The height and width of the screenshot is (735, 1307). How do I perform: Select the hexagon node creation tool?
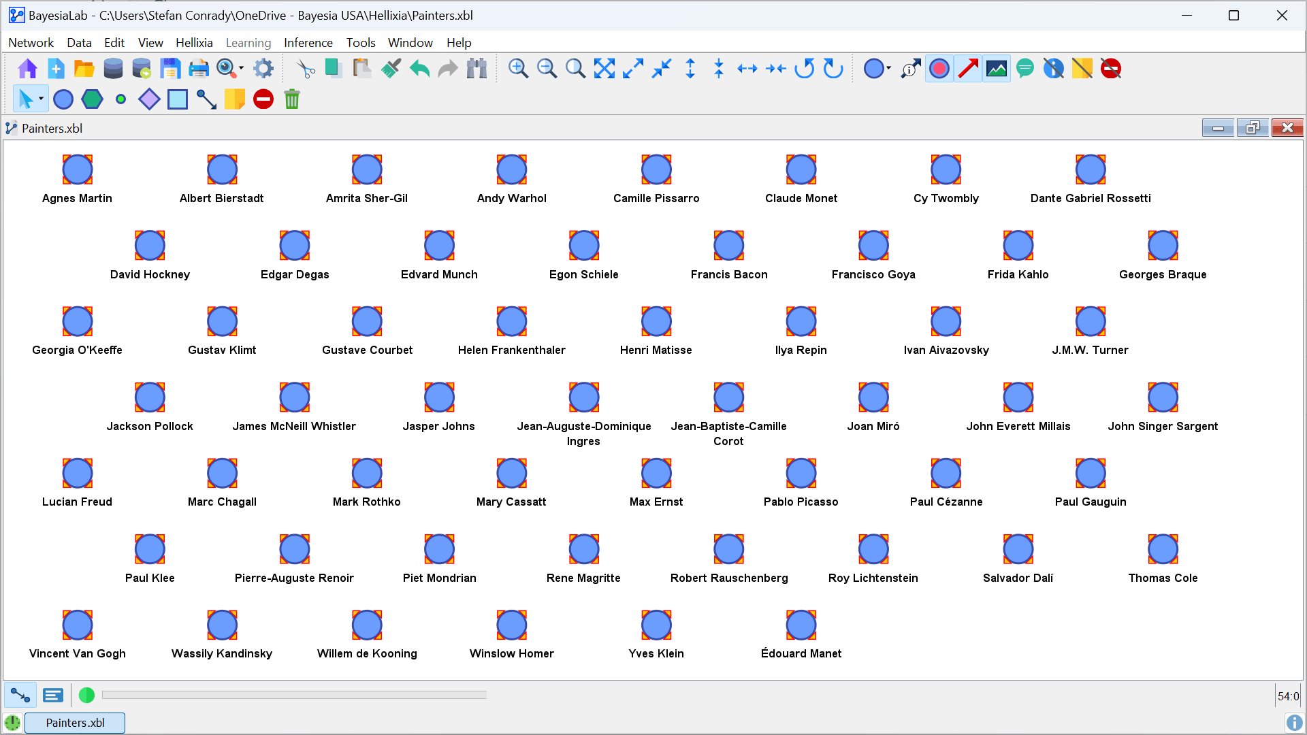click(92, 99)
